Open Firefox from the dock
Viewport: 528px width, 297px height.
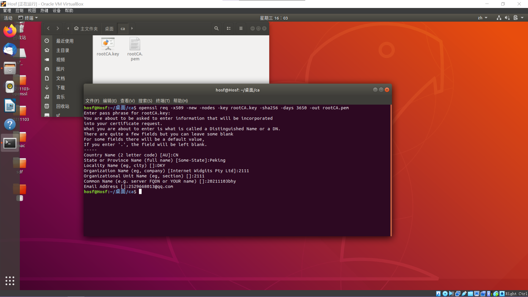click(10, 31)
